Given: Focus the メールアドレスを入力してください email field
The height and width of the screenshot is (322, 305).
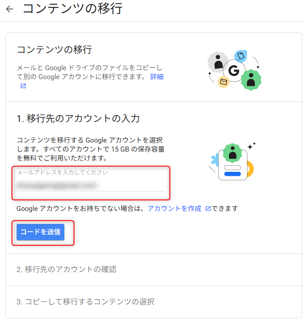Looking at the screenshot, I should 91,182.
